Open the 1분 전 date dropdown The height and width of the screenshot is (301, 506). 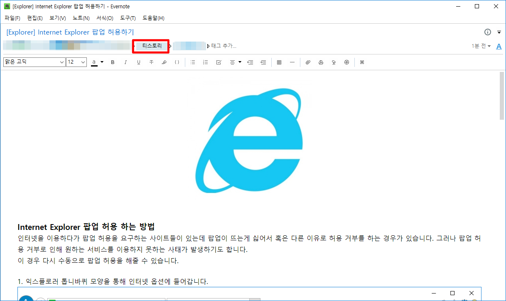pyautogui.click(x=481, y=46)
